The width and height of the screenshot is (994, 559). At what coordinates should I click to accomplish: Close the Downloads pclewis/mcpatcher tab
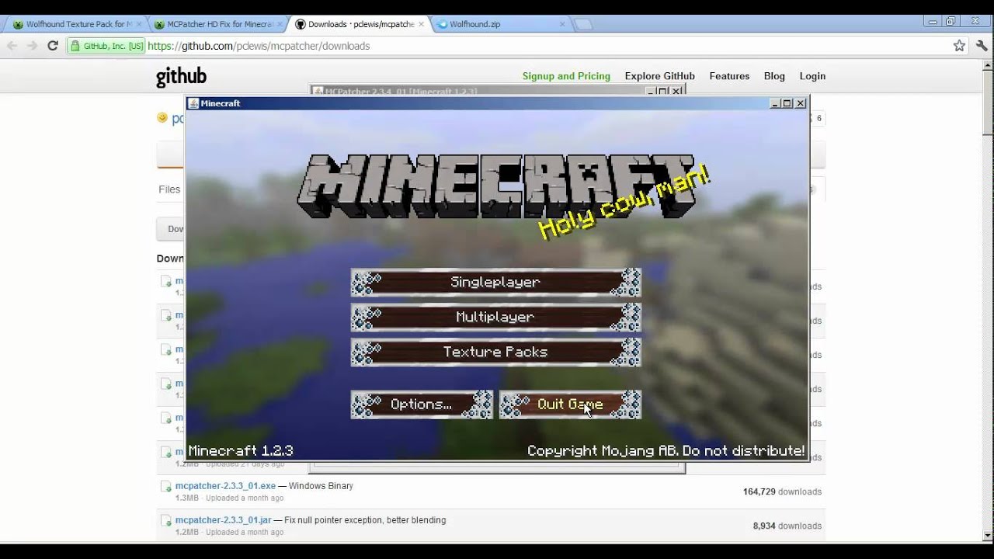(422, 24)
